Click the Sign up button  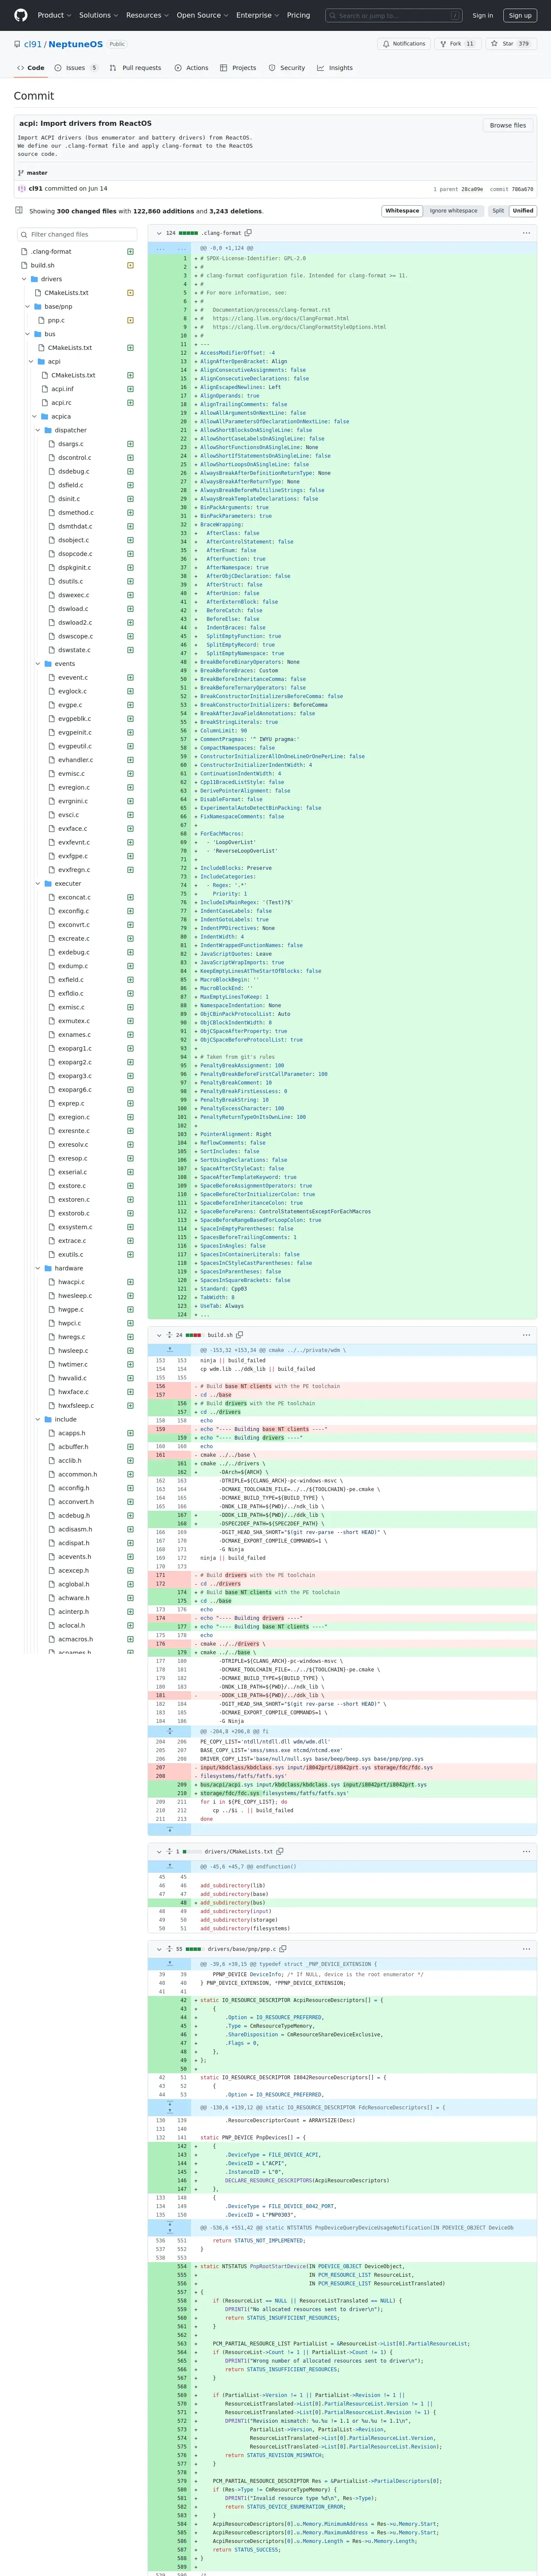tap(520, 15)
